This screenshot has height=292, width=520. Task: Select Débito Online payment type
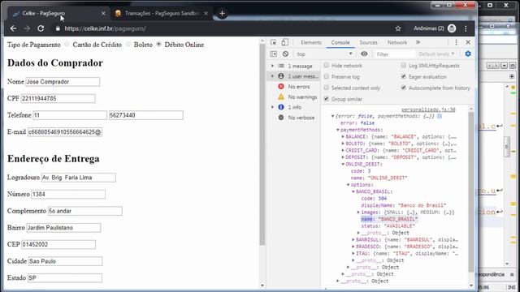tap(159, 44)
